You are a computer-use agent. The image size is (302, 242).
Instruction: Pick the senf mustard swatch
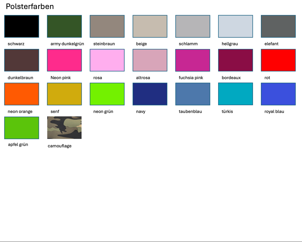point(64,94)
